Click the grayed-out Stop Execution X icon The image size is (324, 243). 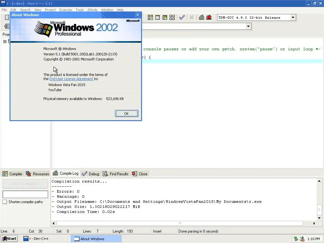point(192,18)
